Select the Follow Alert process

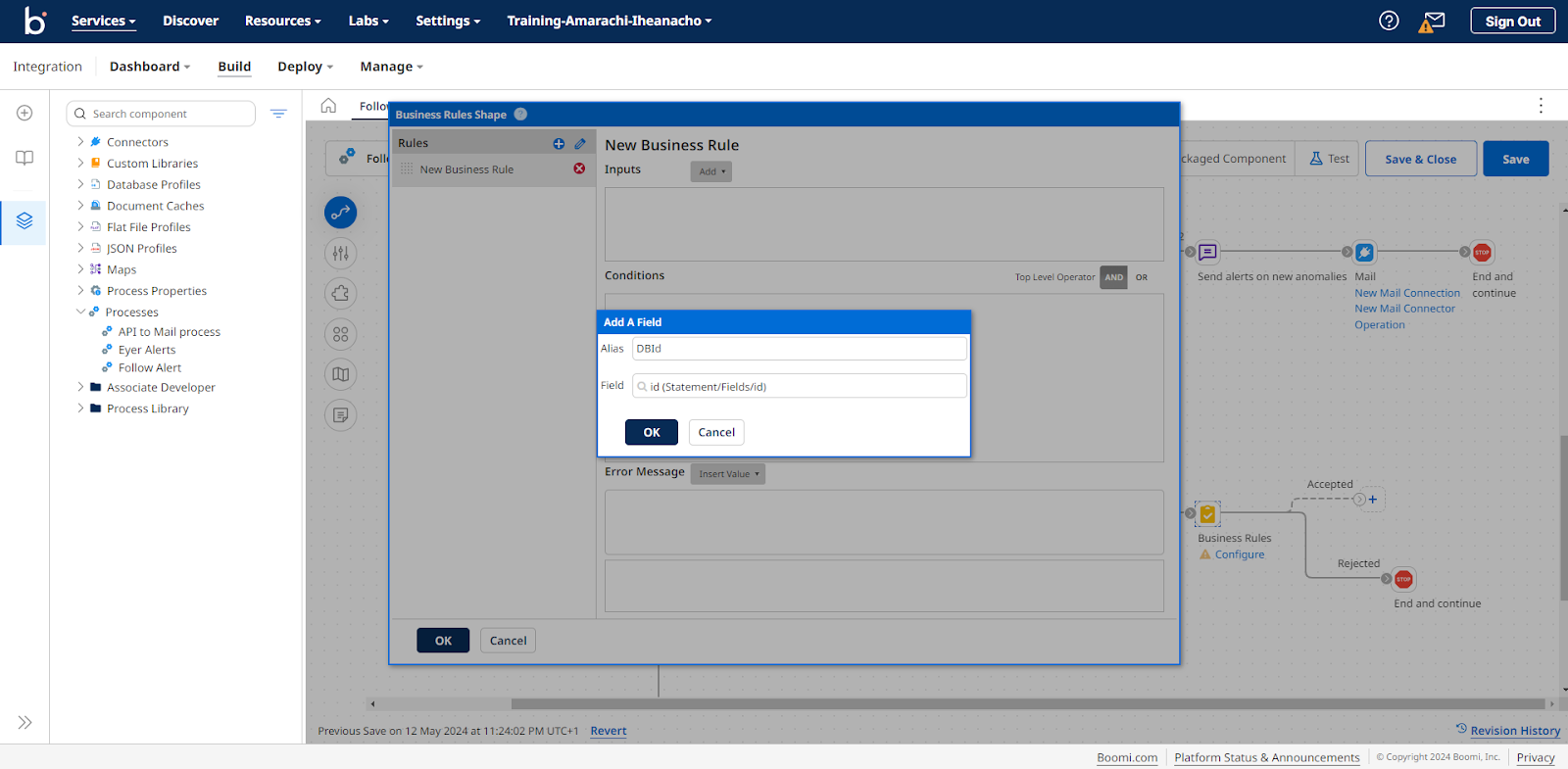[x=150, y=368]
